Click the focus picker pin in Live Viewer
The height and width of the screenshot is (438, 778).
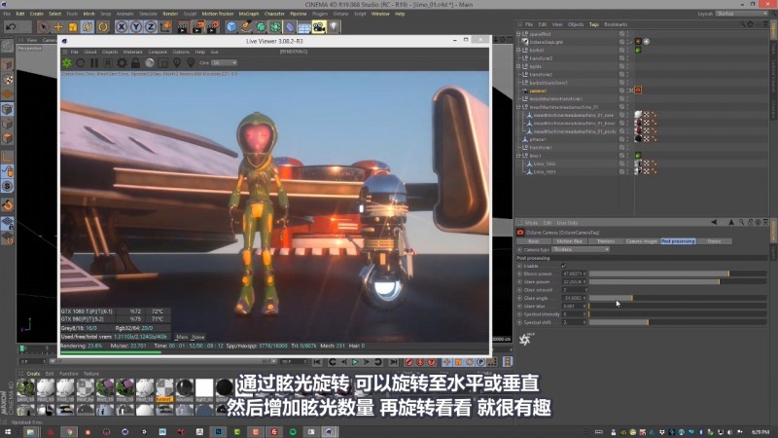click(177, 63)
